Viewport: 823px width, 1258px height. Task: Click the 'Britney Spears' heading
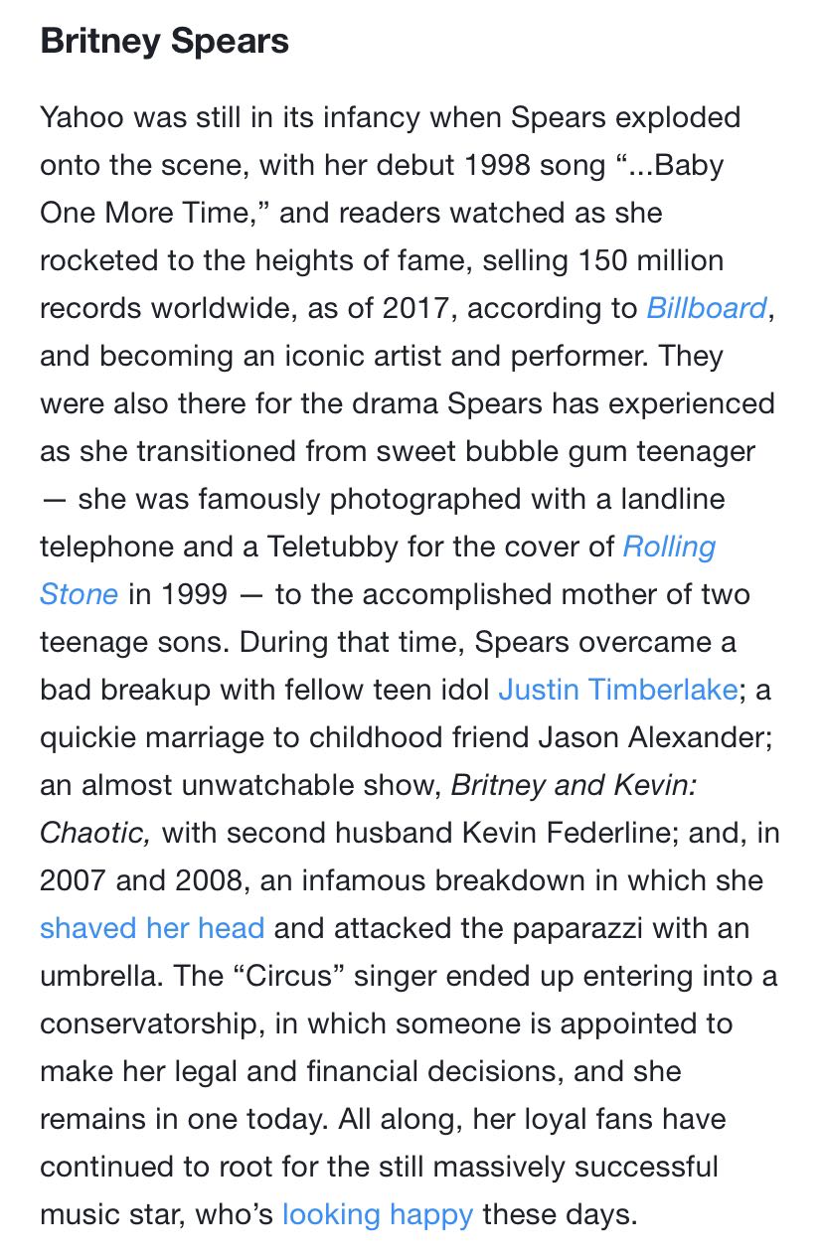click(x=165, y=42)
